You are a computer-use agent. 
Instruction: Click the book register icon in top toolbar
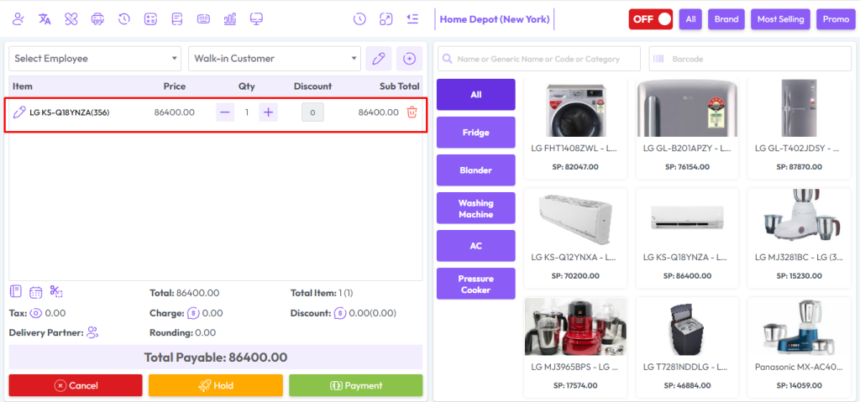point(177,19)
